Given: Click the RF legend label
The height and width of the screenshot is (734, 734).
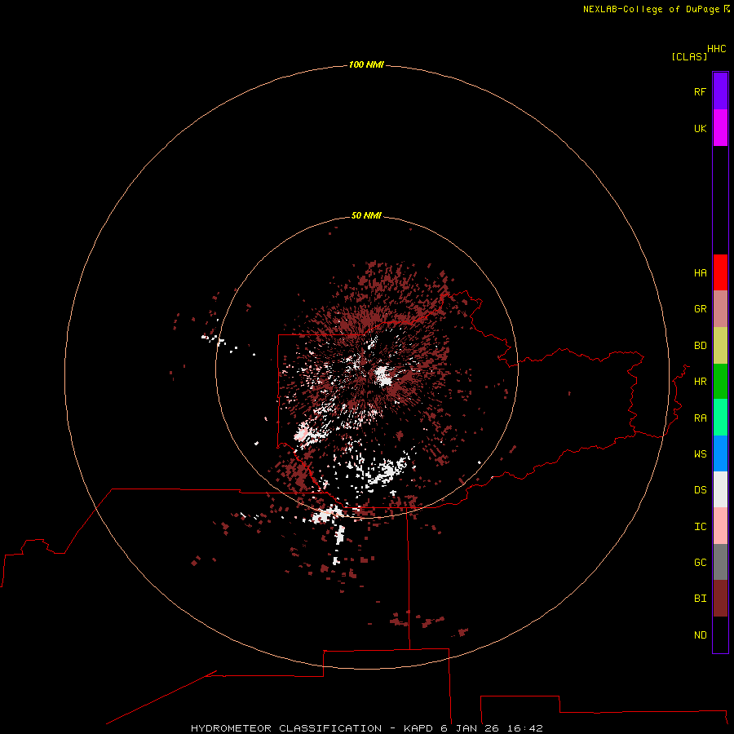Looking at the screenshot, I should [x=700, y=91].
